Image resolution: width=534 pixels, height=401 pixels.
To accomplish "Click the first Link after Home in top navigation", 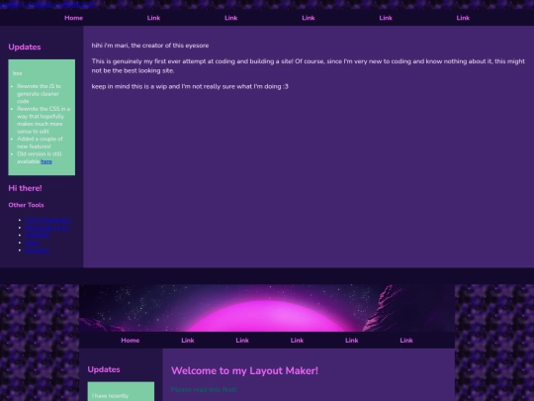I will click(x=153, y=18).
